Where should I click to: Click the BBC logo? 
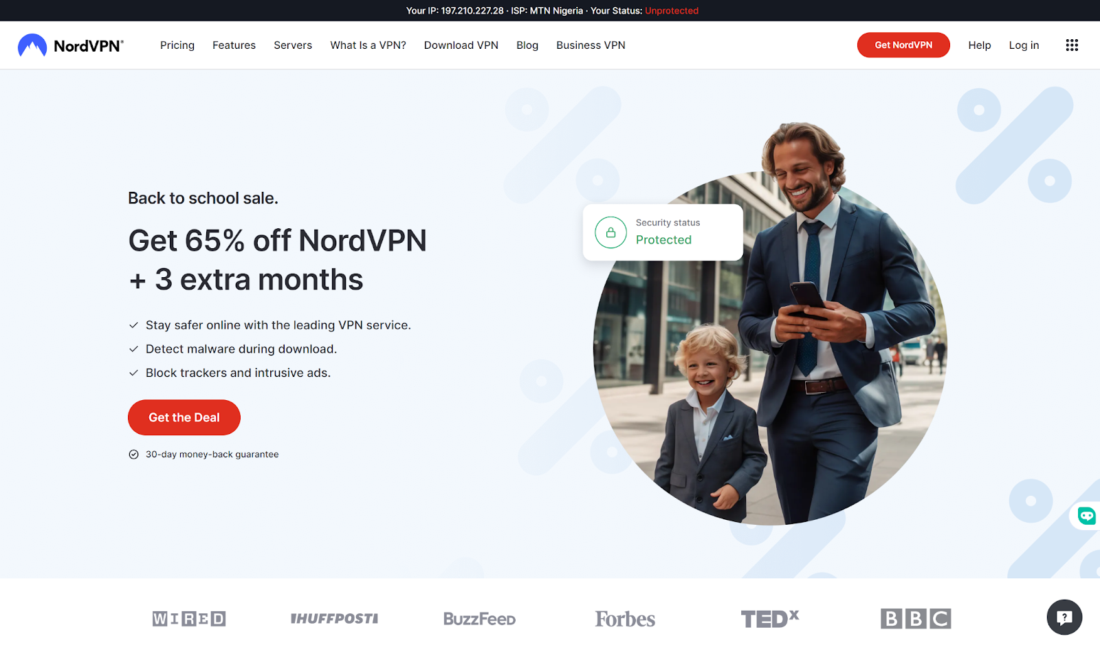click(x=916, y=619)
